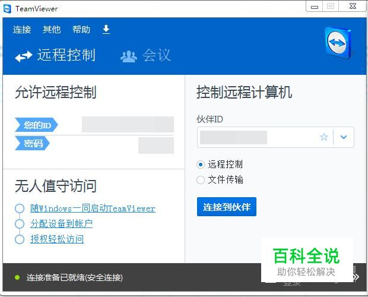Expand the contacts panel double arrow
The width and height of the screenshot is (368, 297).
[x=356, y=277]
